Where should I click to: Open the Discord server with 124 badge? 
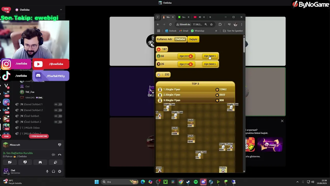coord(6,127)
